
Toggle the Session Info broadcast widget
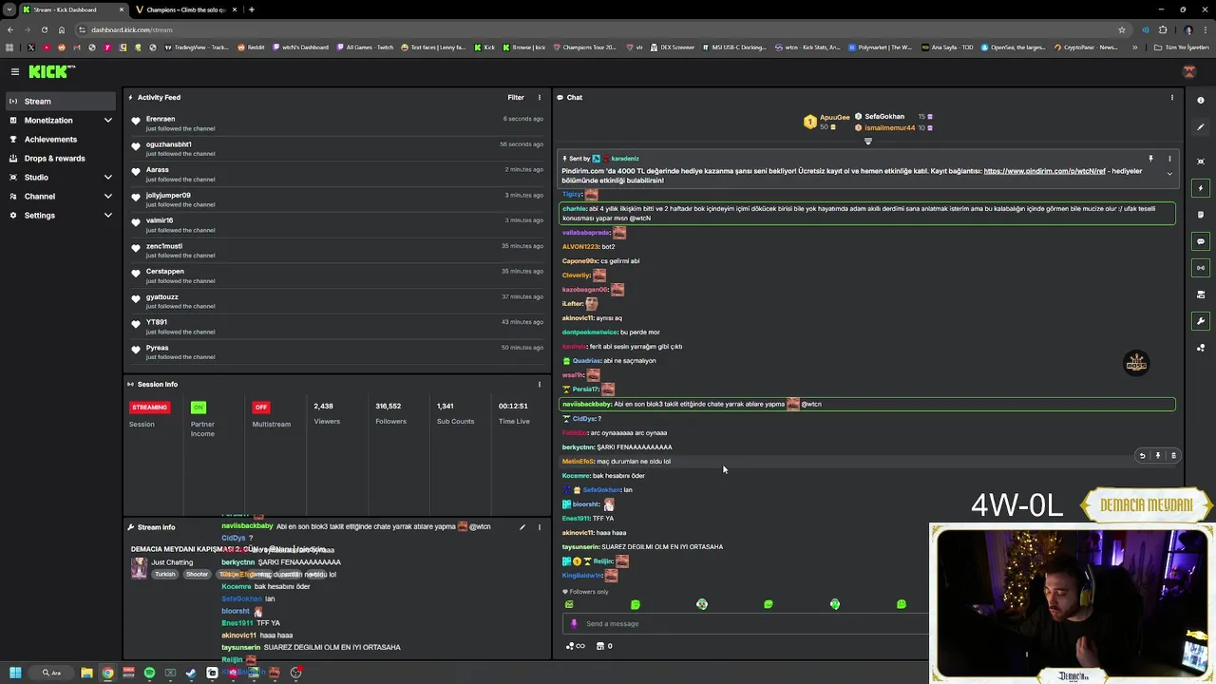(x=1201, y=268)
